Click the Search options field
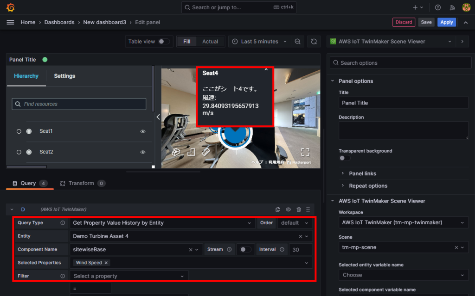This screenshot has height=296, width=475. (x=400, y=63)
